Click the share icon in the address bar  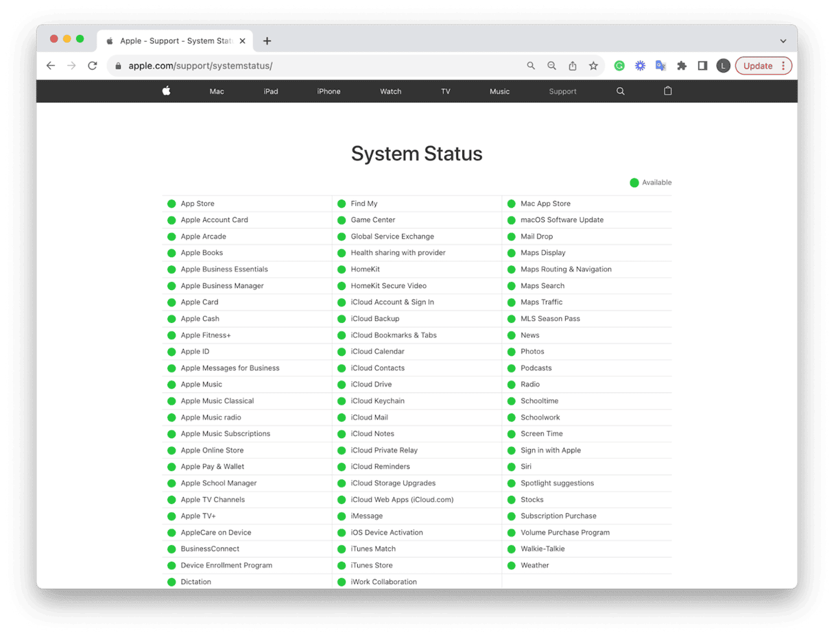(573, 65)
